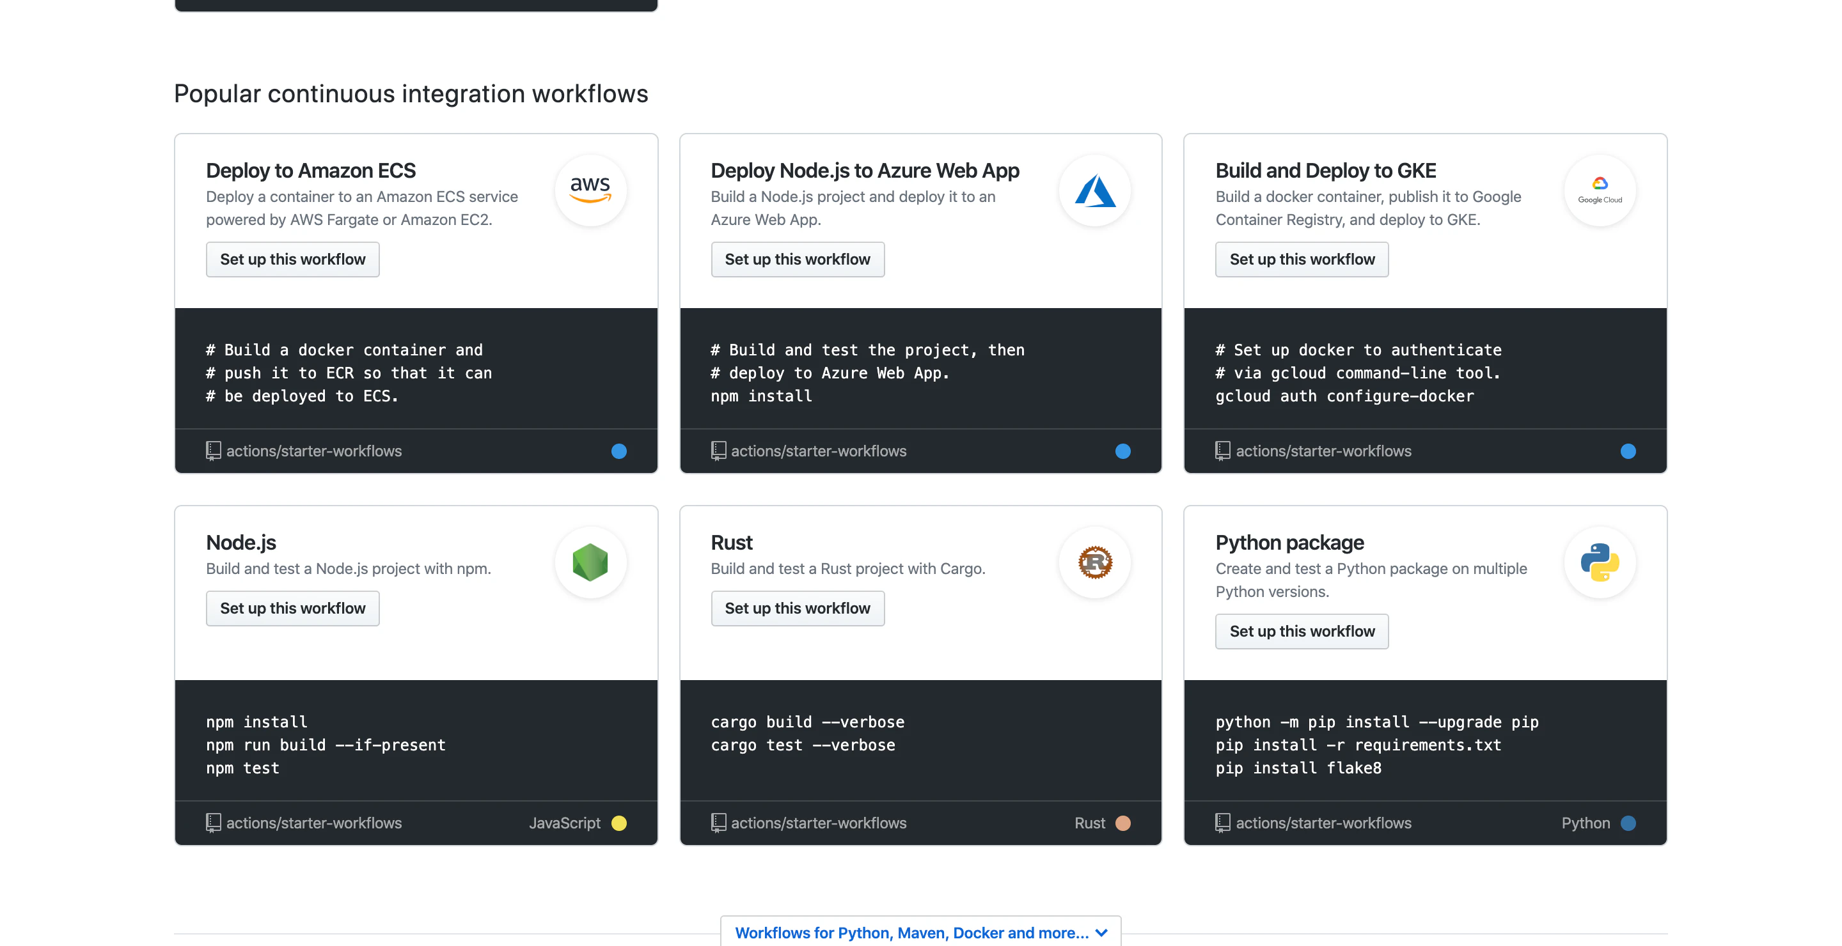Open actions/starter-workflows link in Node.js card
The image size is (1842, 946).
[x=314, y=823]
